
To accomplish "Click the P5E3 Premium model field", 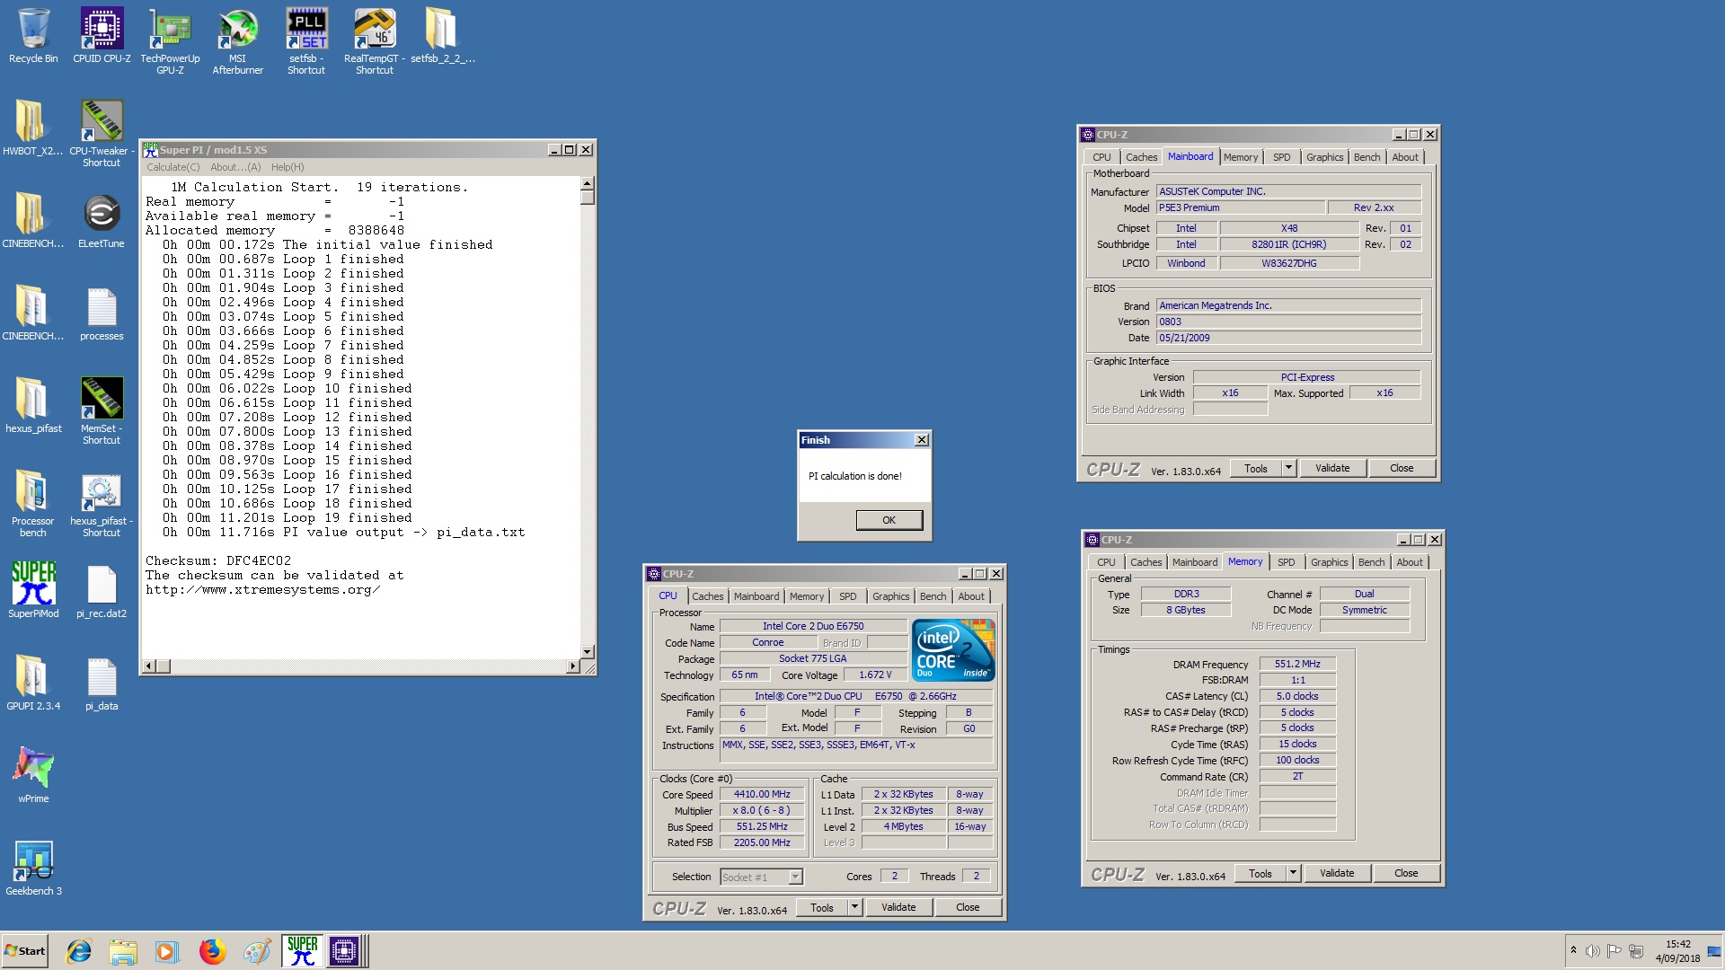I will coord(1240,207).
